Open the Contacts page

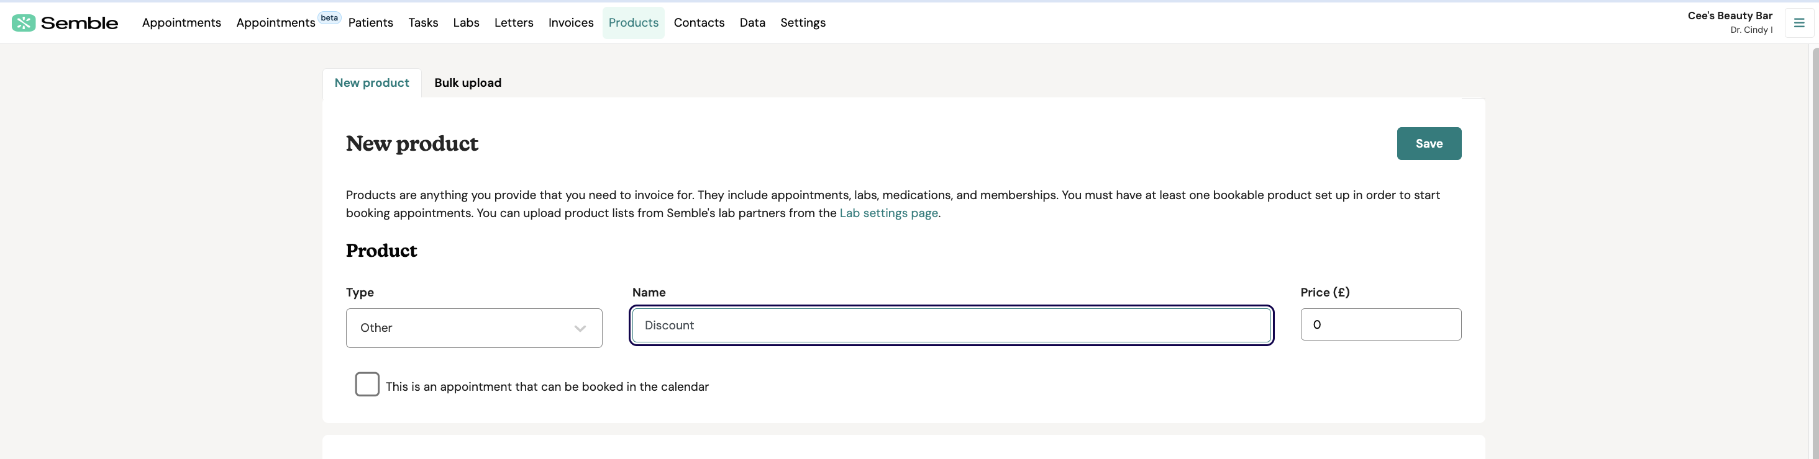click(699, 22)
